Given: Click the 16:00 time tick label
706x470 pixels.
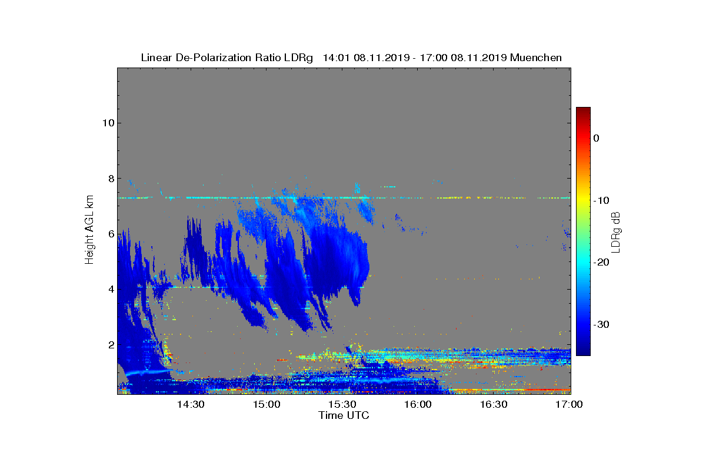Looking at the screenshot, I should 418,404.
